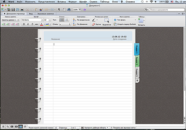Viewport: 186px width, 130px height.
Task: Toggle bold formatting button
Action: pos(24,24)
